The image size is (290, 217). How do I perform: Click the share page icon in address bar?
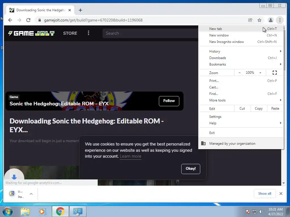250,20
